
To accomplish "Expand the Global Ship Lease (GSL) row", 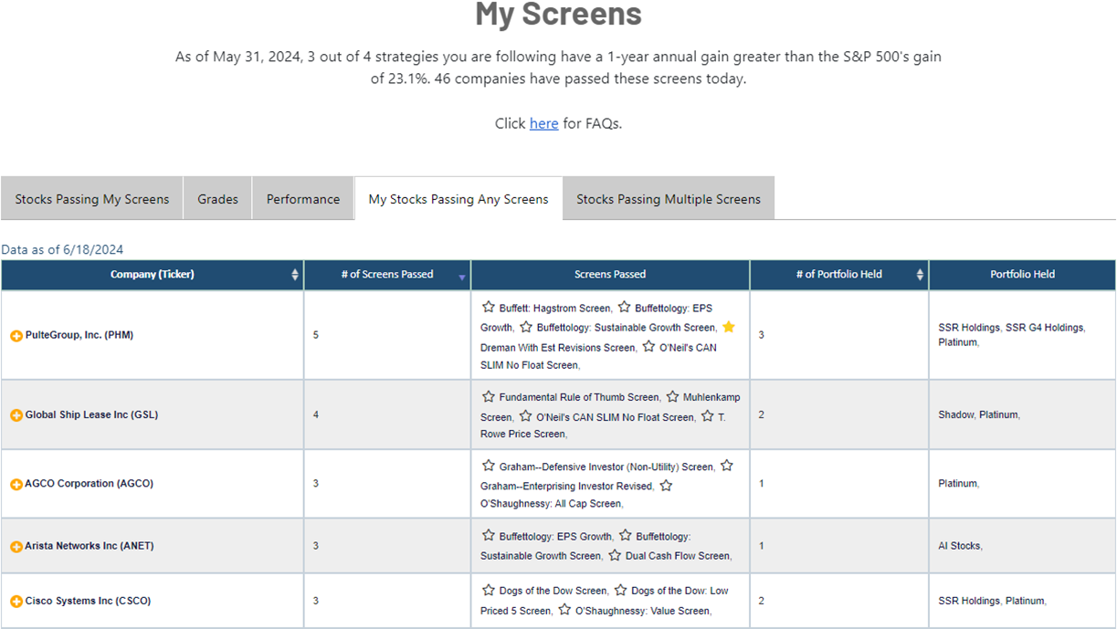I will [16, 415].
